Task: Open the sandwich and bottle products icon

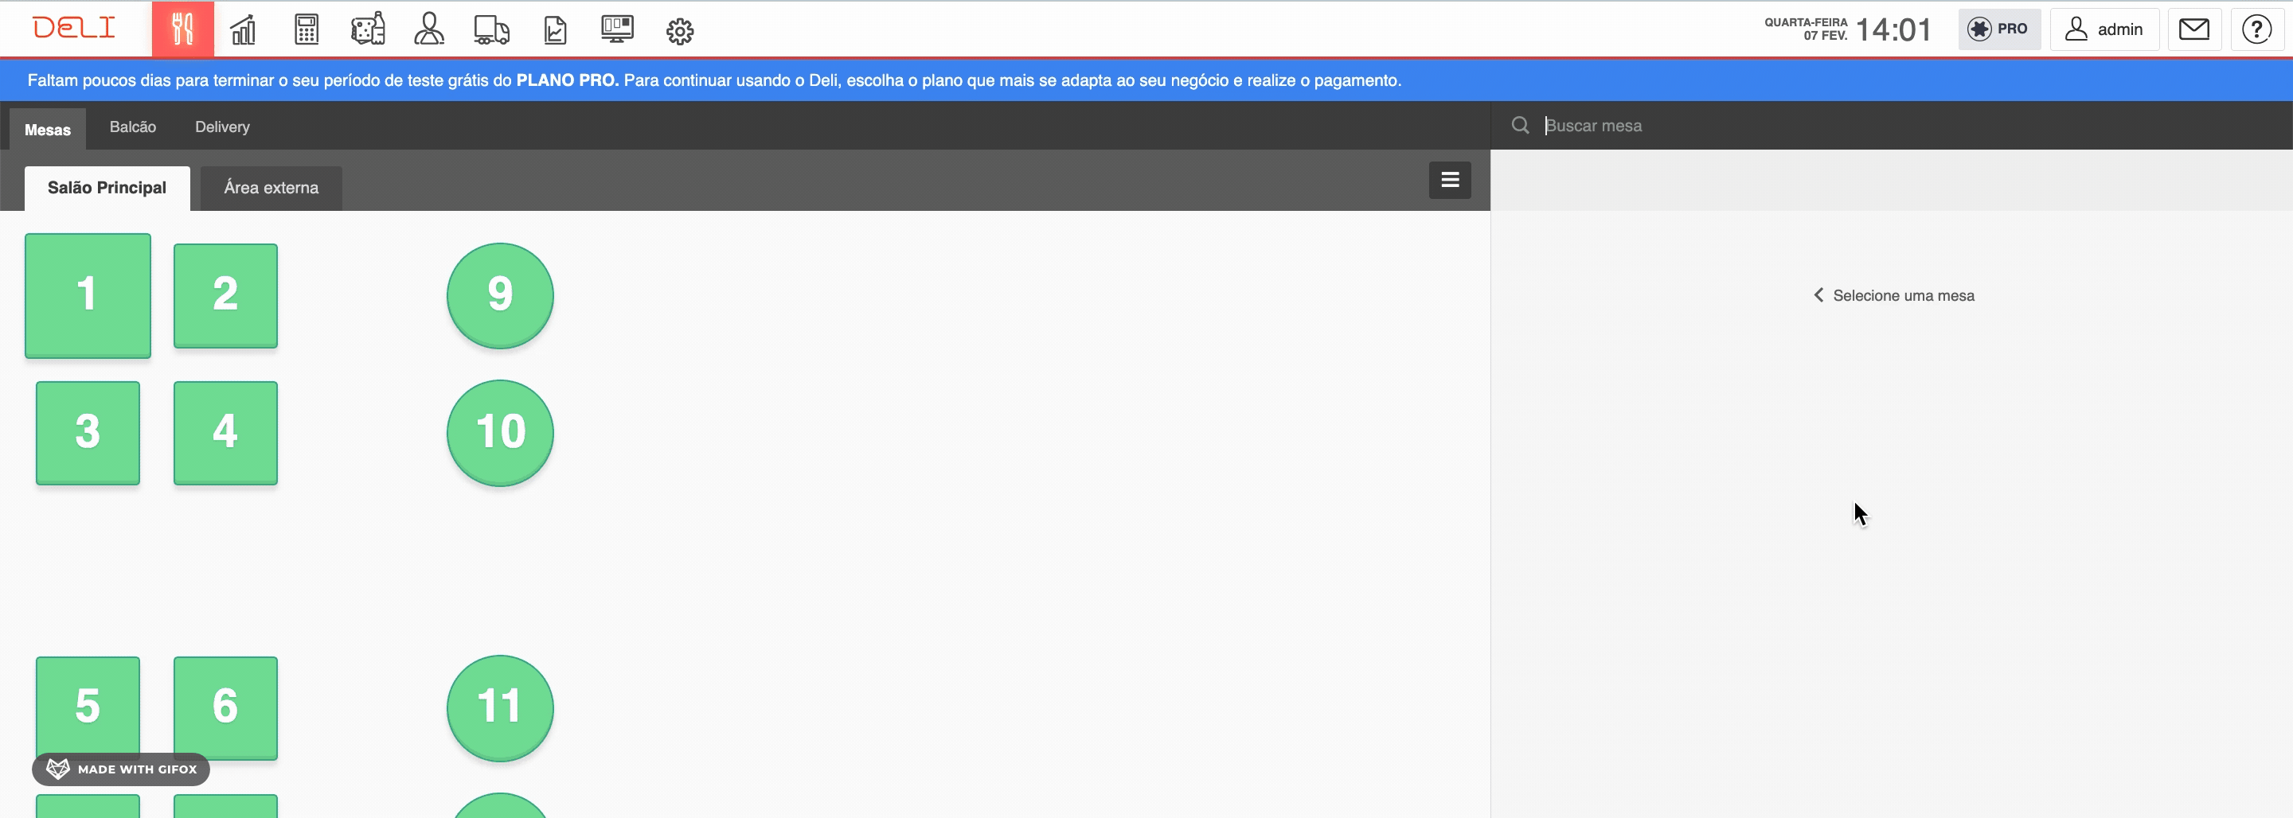Action: pyautogui.click(x=368, y=29)
